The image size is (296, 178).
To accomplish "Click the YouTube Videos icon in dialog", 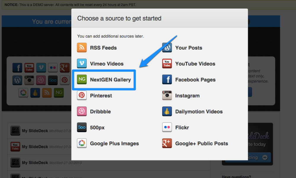I will click(x=167, y=63).
